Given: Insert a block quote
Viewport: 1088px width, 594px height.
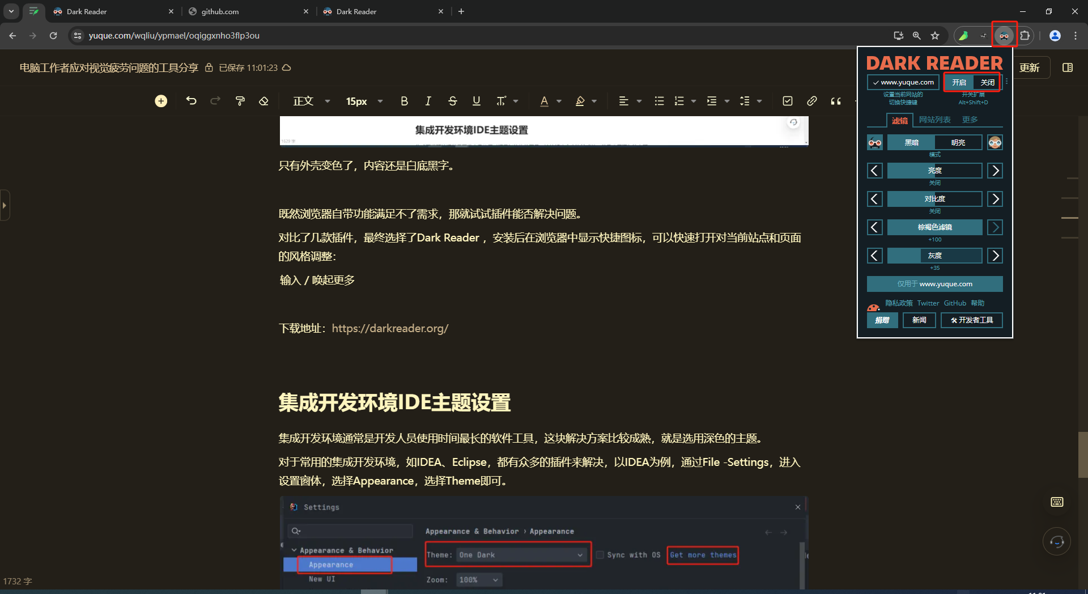Looking at the screenshot, I should point(836,101).
